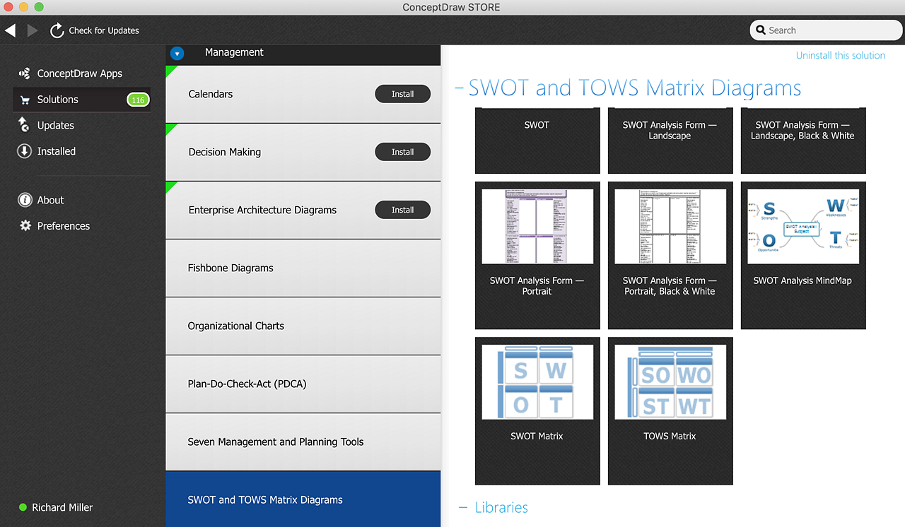Open SWOT Analysis Form — Portrait, Black & White
The image size is (905, 527).
[670, 226]
